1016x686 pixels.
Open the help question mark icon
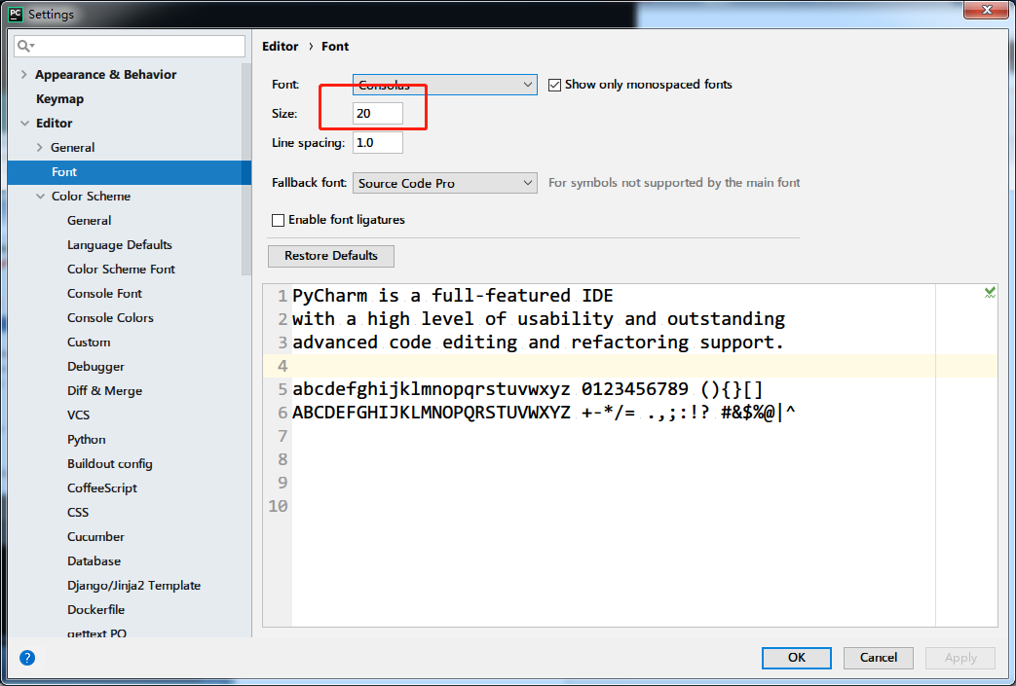tap(27, 658)
